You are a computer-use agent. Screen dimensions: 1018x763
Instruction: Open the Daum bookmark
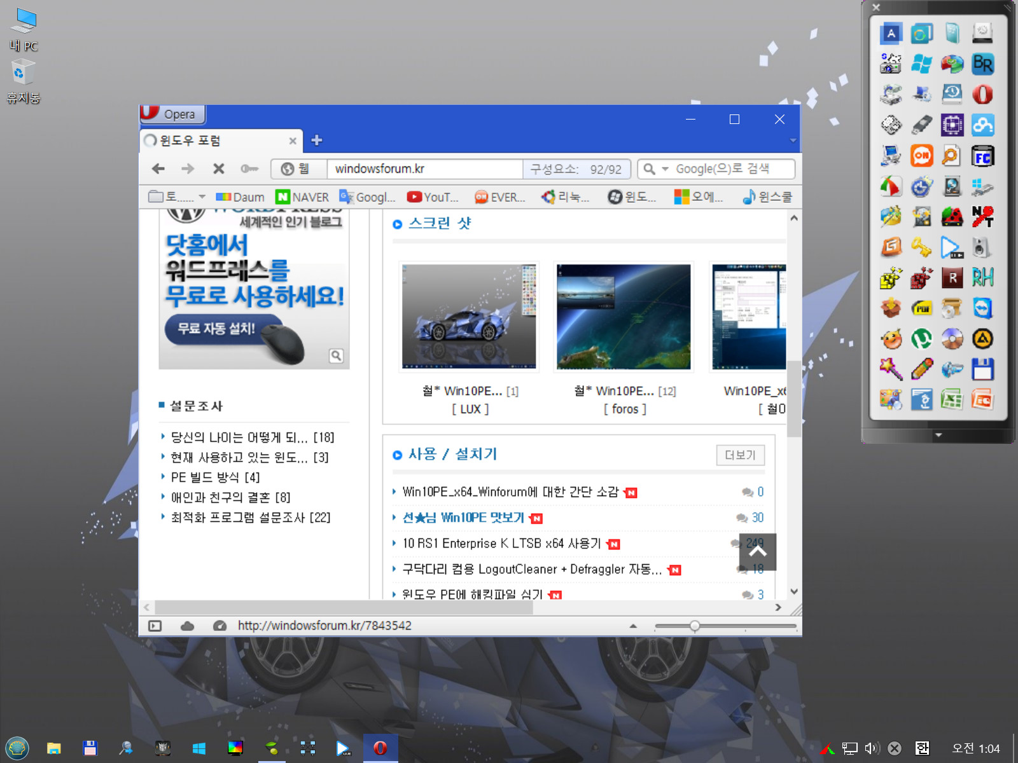(x=240, y=197)
